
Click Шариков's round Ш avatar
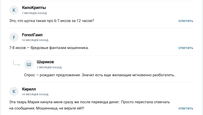click(x=29, y=64)
